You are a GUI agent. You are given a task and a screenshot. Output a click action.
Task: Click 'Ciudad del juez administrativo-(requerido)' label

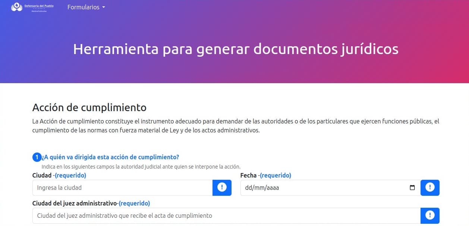coord(91,203)
